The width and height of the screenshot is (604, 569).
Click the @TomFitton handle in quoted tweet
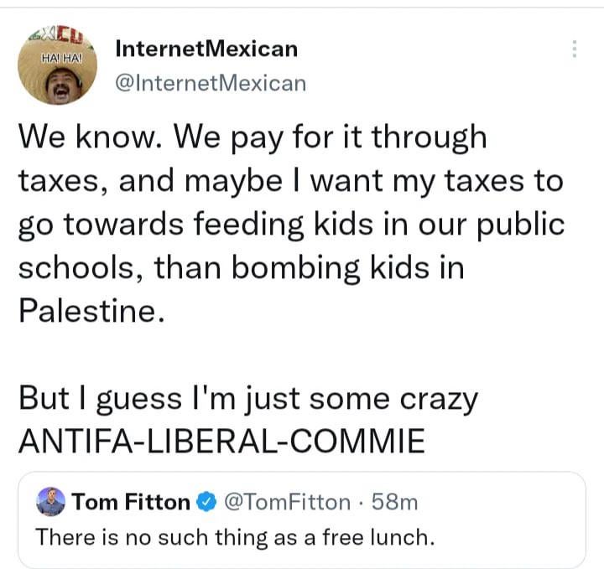[284, 502]
